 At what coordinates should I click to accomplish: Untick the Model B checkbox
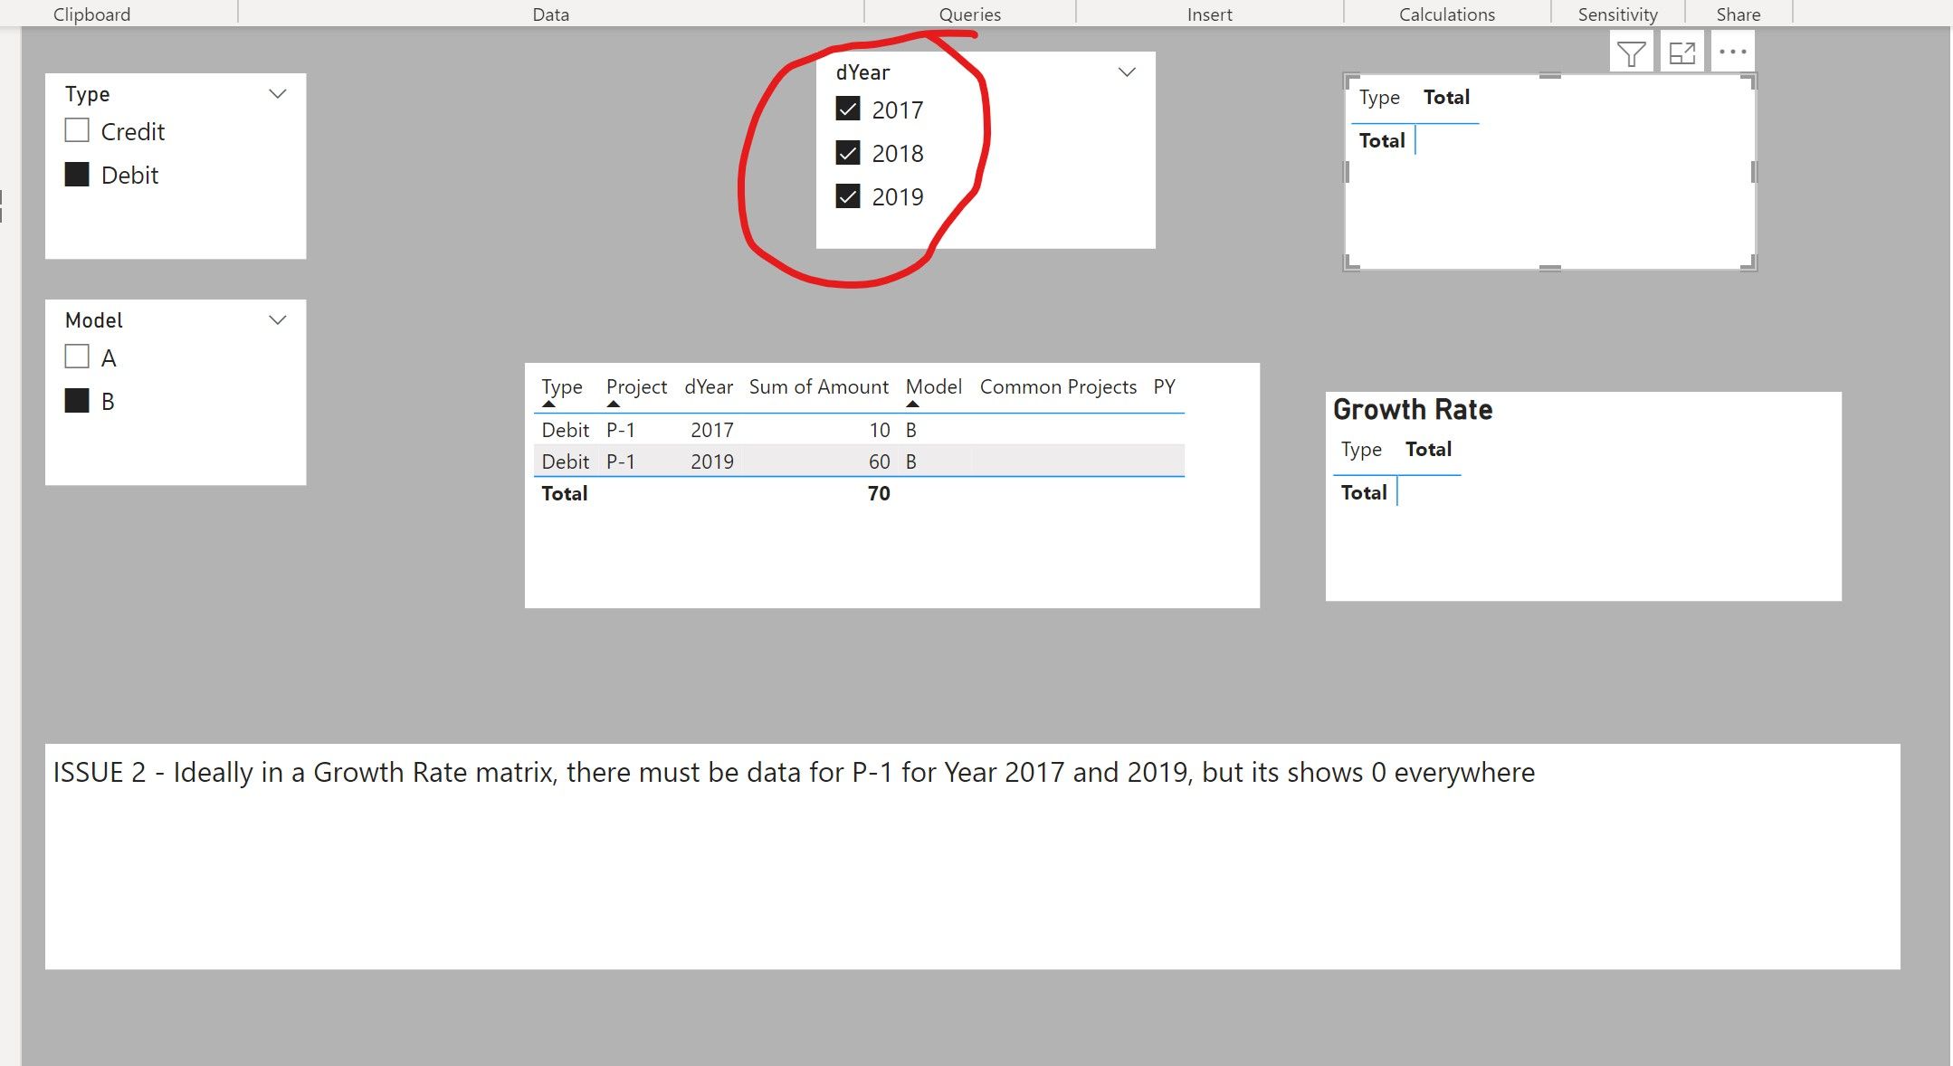(x=77, y=401)
